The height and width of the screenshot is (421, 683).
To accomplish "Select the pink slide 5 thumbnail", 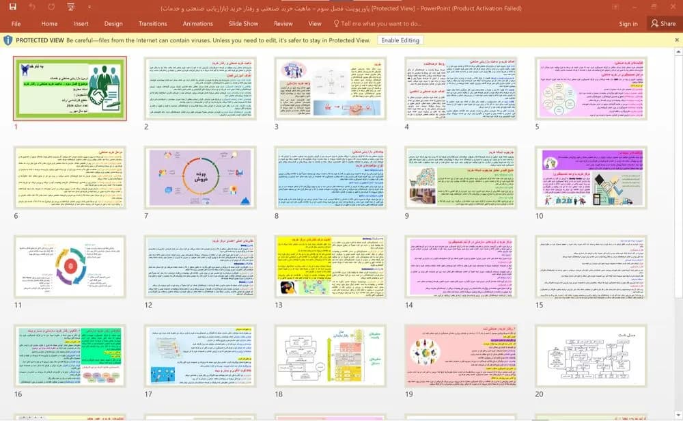I will 591,88.
